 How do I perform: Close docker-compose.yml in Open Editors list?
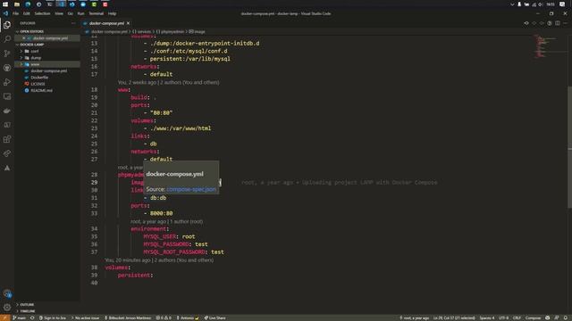pos(24,38)
